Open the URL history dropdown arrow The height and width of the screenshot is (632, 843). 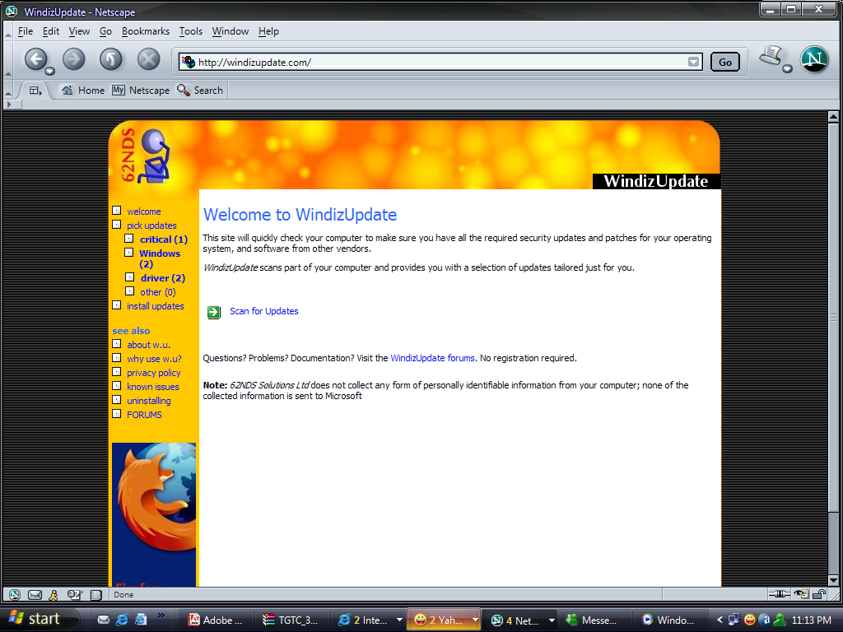(x=694, y=62)
